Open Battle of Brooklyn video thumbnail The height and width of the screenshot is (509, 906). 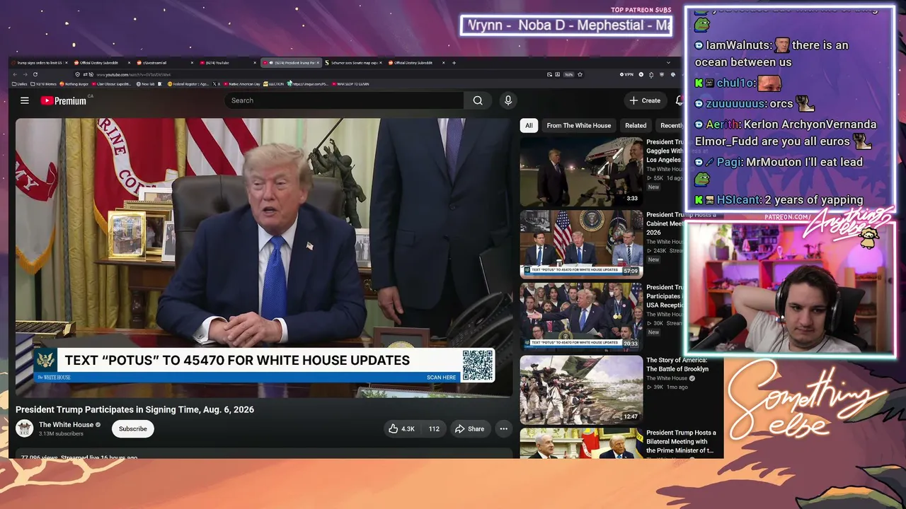pos(582,390)
